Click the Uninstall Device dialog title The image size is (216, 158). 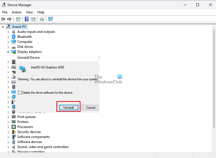[28, 57]
